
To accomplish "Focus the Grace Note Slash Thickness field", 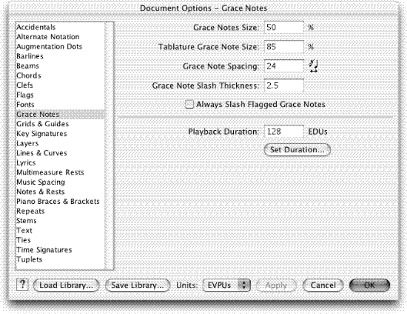I will (x=284, y=85).
